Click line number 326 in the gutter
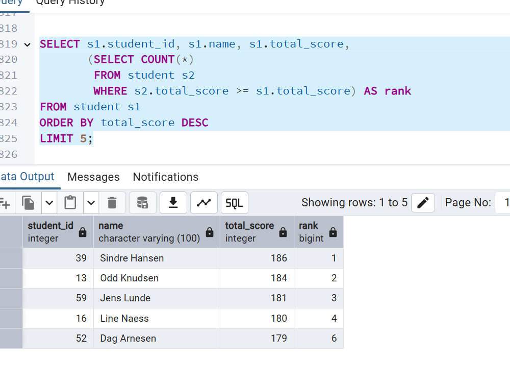This screenshot has width=510, height=383. (9, 154)
